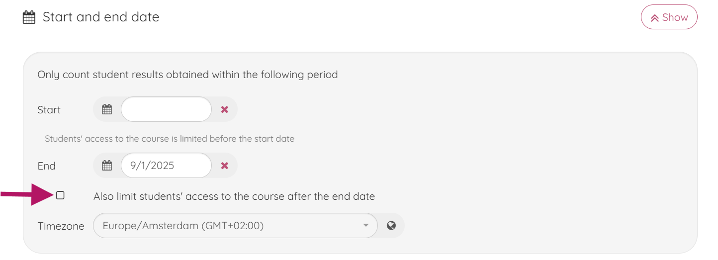The height and width of the screenshot is (260, 718).
Task: Open the calendar picker for the End date
Action: [x=107, y=166]
